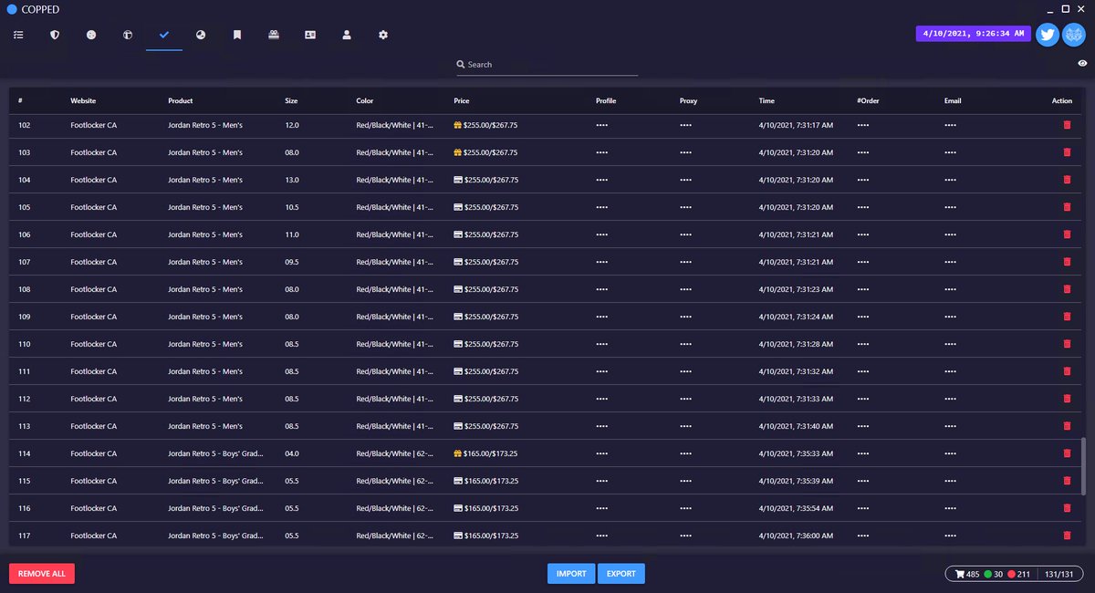Viewport: 1095px width, 593px height.
Task: Click time 7:35:33 AM in row 114
Action: [x=796, y=453]
